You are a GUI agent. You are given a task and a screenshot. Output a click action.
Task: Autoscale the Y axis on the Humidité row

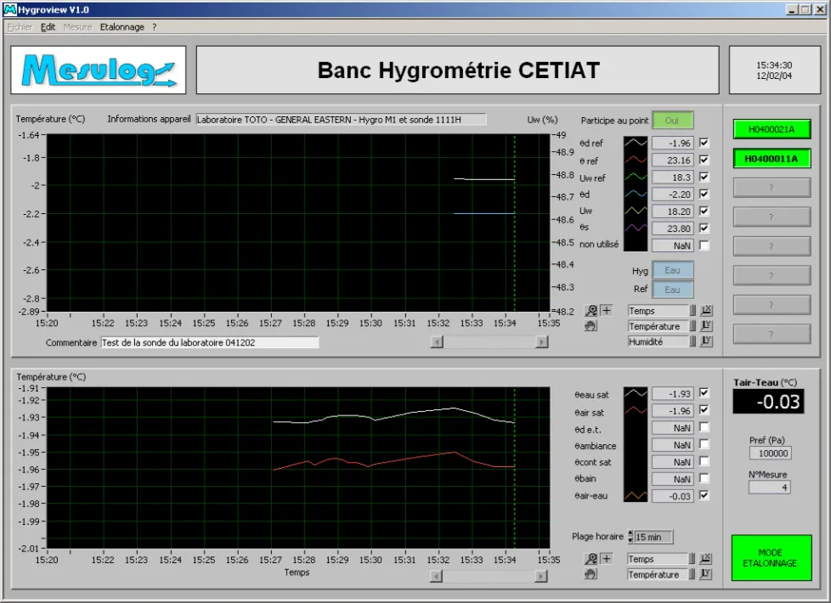pos(706,341)
